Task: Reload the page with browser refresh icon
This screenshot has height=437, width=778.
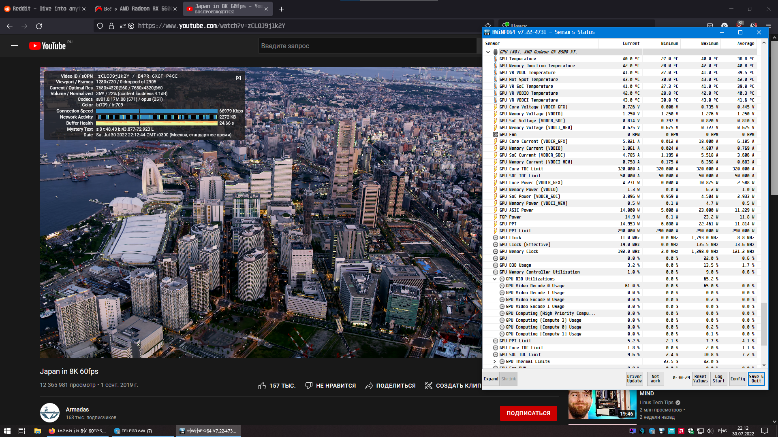Action: (x=39, y=26)
